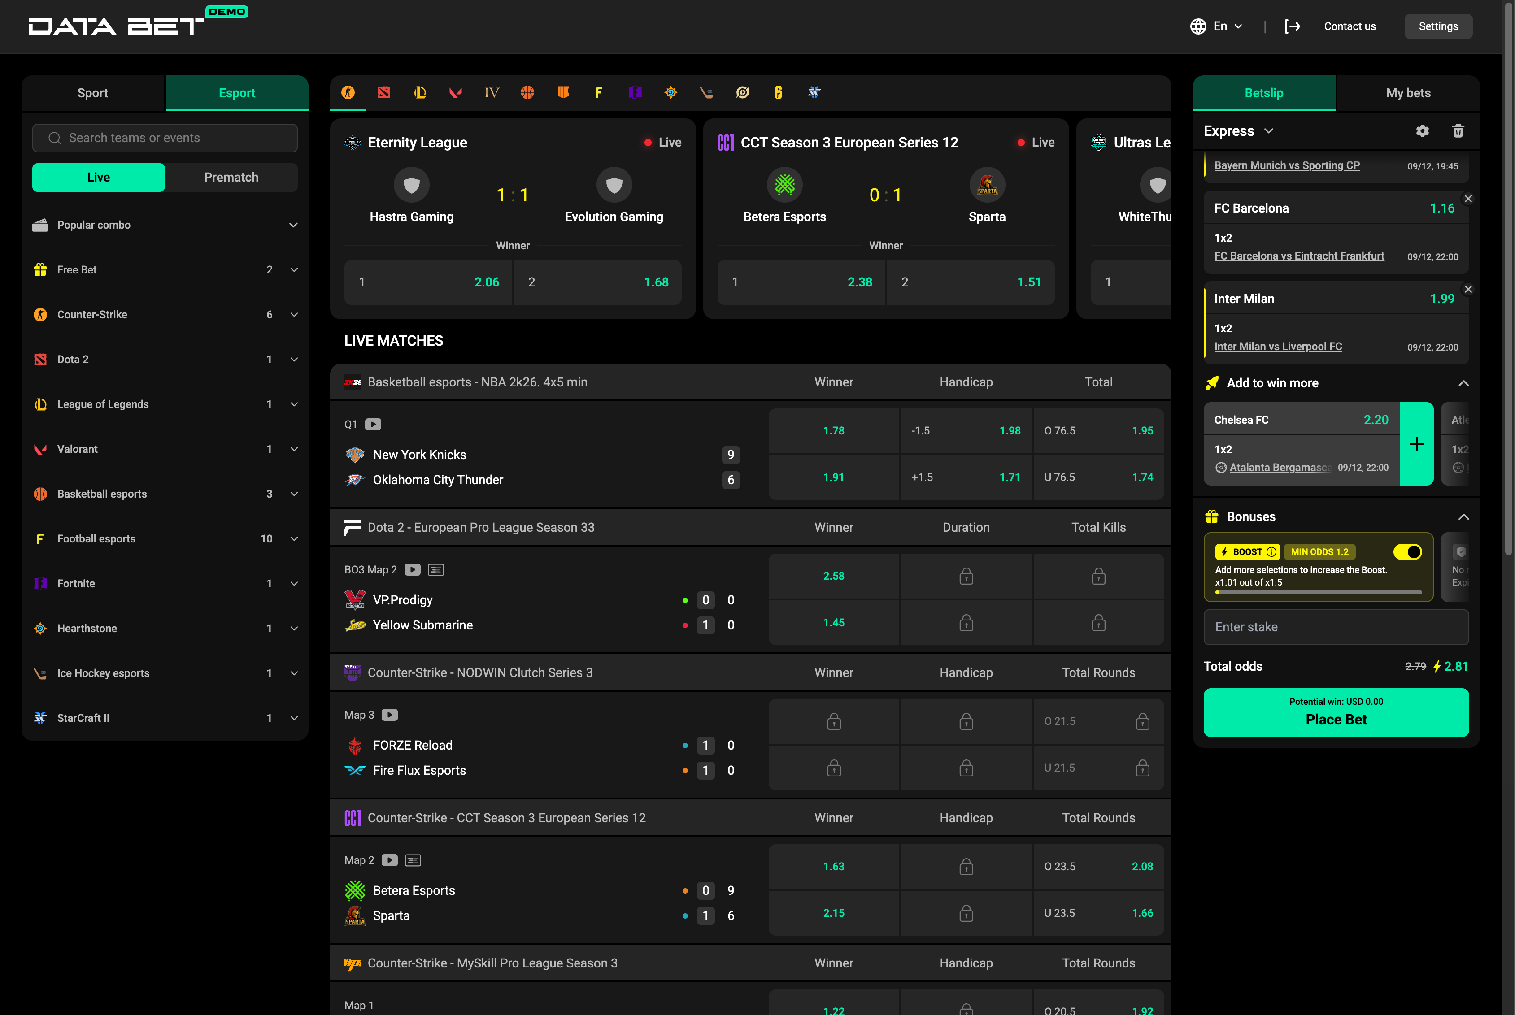The image size is (1515, 1015).
Task: Click the logout icon in header
Action: pos(1292,26)
